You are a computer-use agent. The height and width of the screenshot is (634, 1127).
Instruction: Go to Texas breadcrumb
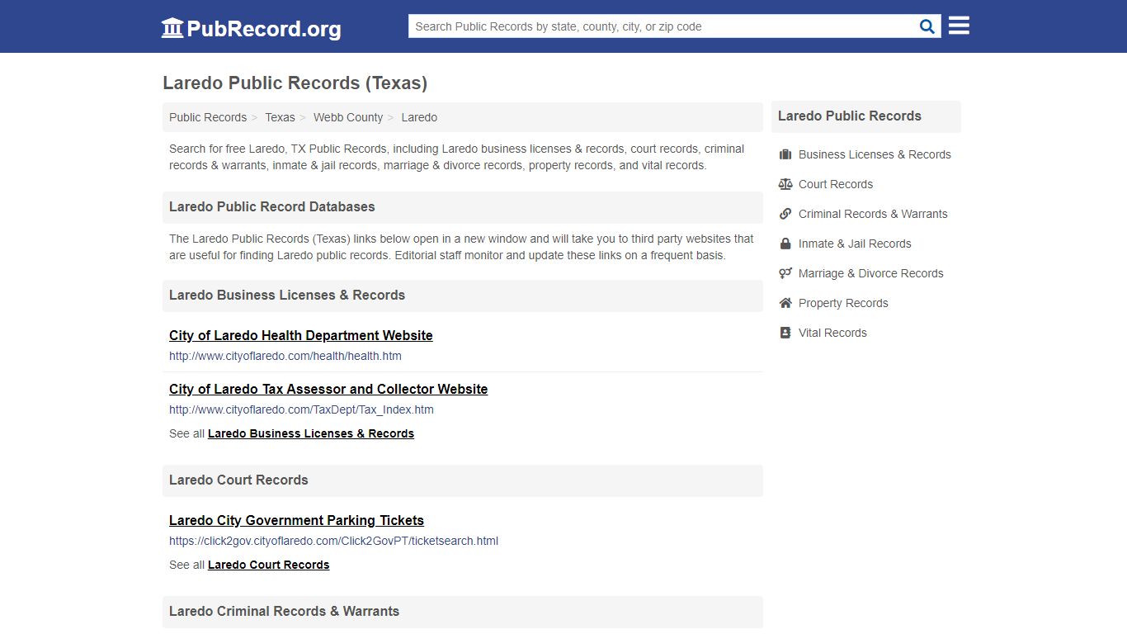(x=280, y=117)
